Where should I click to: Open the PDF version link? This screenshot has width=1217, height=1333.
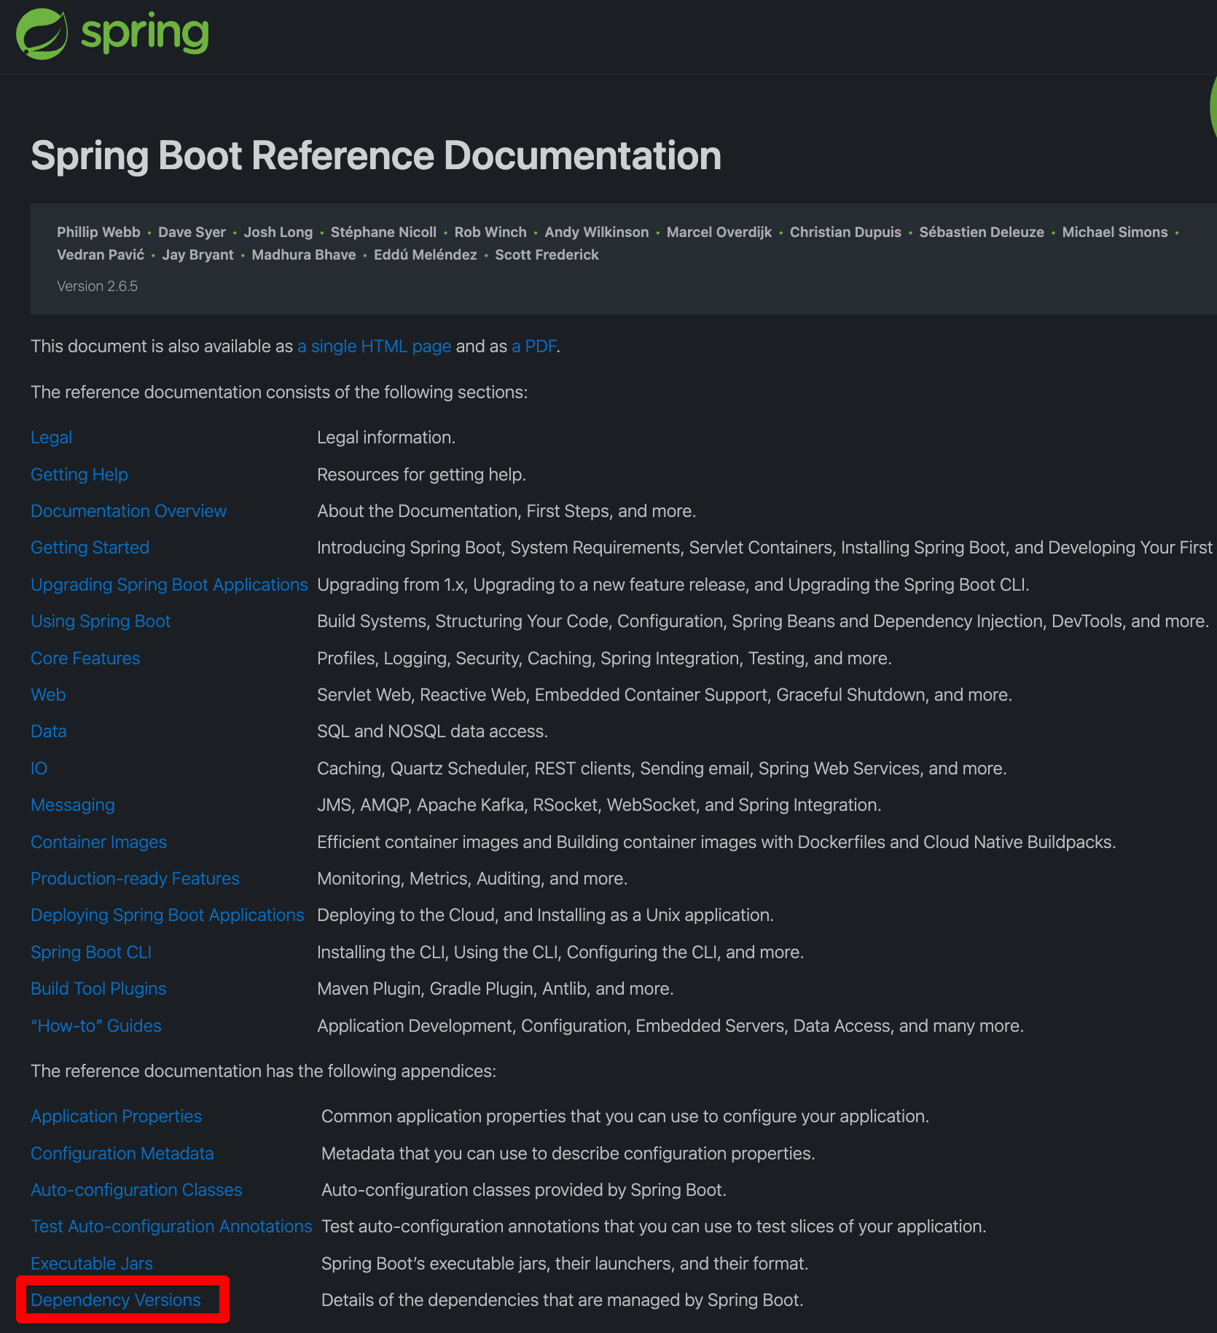pos(533,346)
